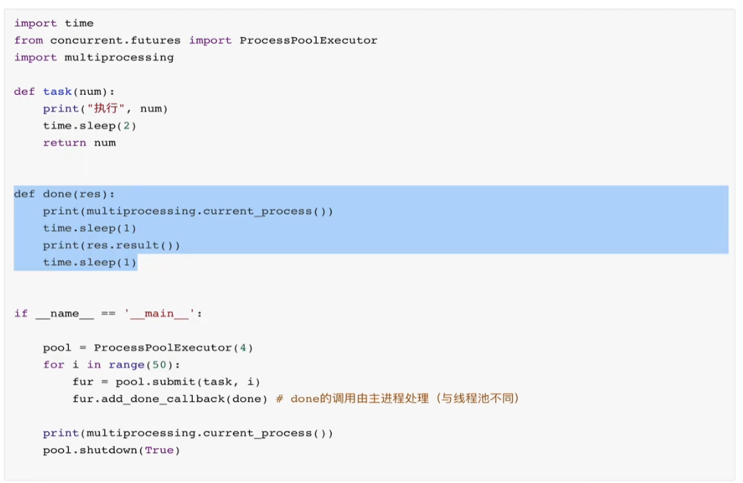This screenshot has width=743, height=483.
Task: Place cursor on 'import time' line
Action: (54, 23)
